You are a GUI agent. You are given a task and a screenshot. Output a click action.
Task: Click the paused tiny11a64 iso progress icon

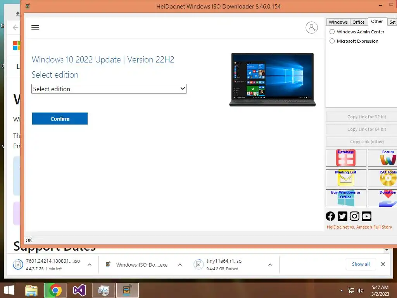(x=198, y=265)
